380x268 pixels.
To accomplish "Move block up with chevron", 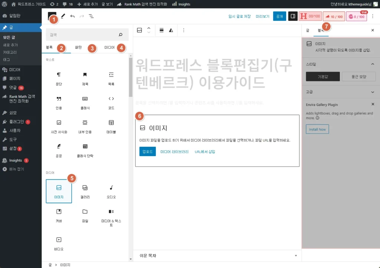I will click(149, 28).
